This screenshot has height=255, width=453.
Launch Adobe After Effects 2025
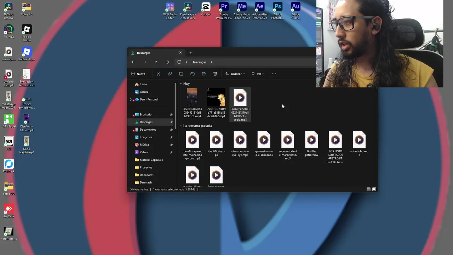click(x=260, y=11)
